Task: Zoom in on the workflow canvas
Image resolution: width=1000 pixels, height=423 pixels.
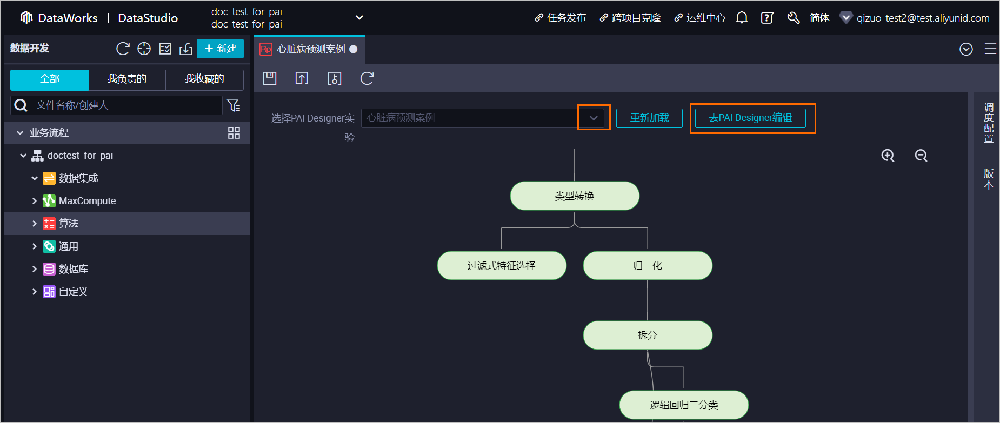Action: (888, 156)
